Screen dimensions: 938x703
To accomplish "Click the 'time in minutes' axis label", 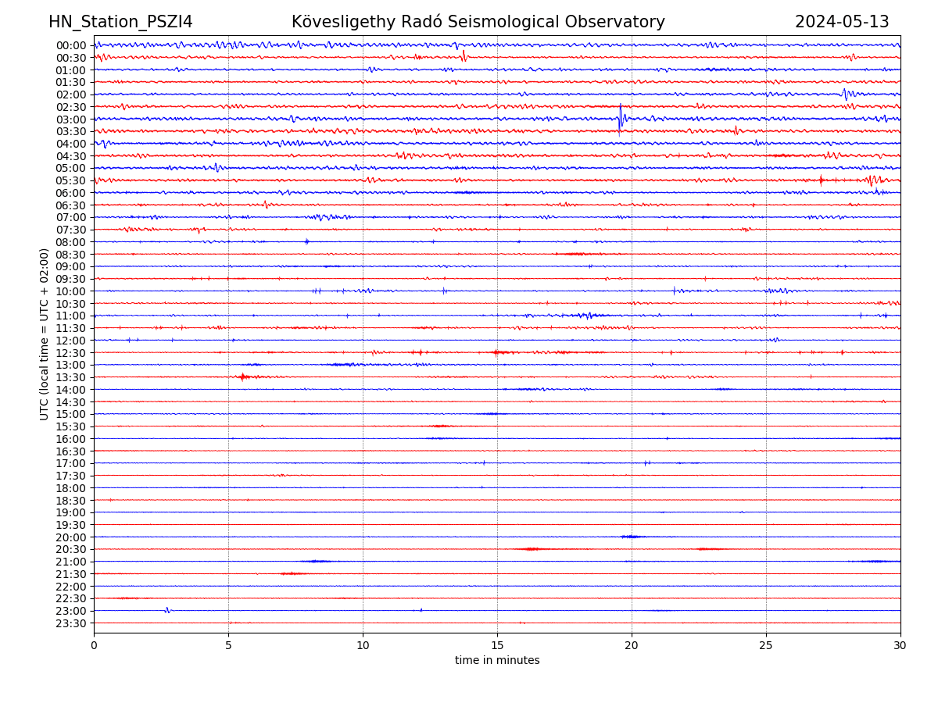I will coord(497,661).
